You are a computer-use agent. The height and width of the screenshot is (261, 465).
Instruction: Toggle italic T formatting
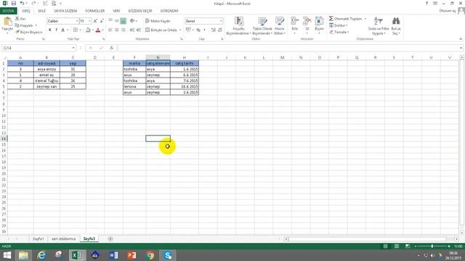[57, 30]
